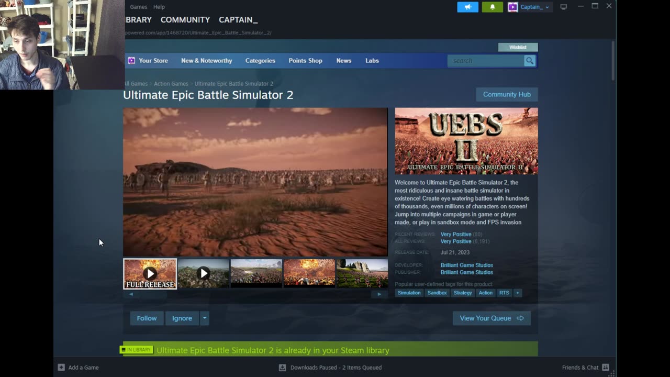This screenshot has width=670, height=377.
Task: Open the New & Noteworthy menu
Action: (x=206, y=61)
